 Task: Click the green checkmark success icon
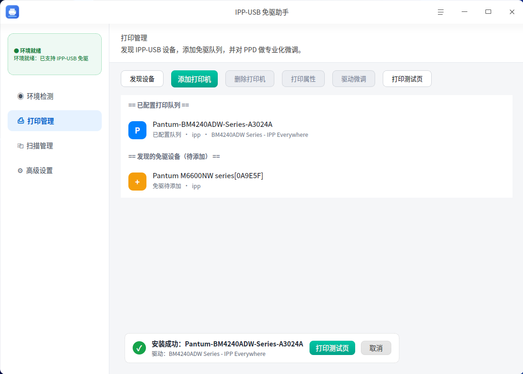coord(139,348)
